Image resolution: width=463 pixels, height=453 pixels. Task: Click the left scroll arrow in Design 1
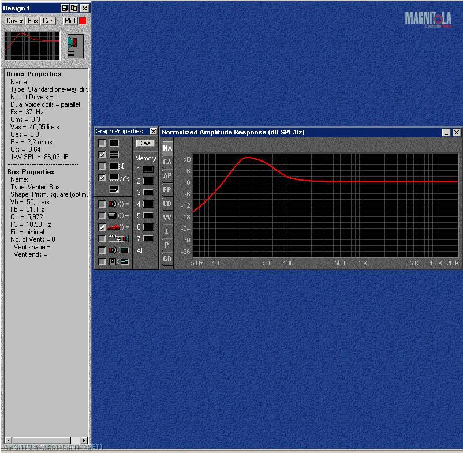tap(8, 441)
